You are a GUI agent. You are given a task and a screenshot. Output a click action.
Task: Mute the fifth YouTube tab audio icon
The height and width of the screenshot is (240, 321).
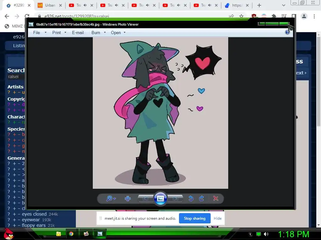pos(210,5)
